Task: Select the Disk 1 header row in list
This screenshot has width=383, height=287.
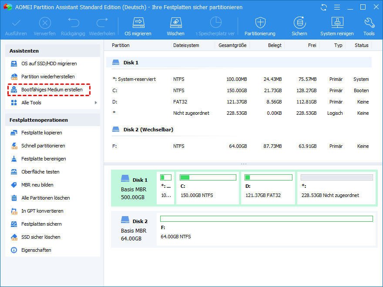Action: (239, 63)
